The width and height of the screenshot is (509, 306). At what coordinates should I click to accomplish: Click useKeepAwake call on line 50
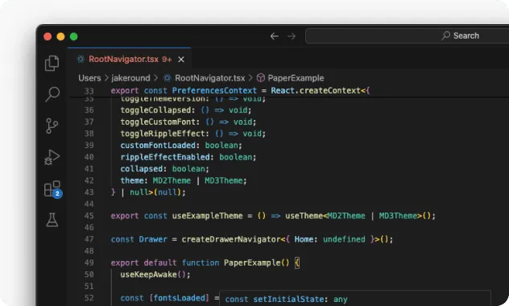(x=148, y=275)
